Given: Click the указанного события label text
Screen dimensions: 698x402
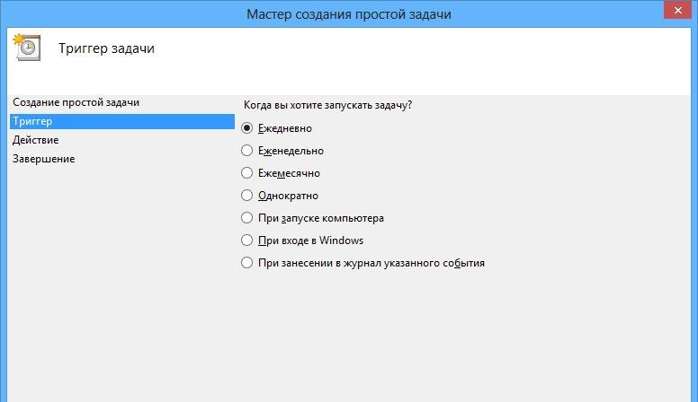Looking at the screenshot, I should (x=441, y=263).
